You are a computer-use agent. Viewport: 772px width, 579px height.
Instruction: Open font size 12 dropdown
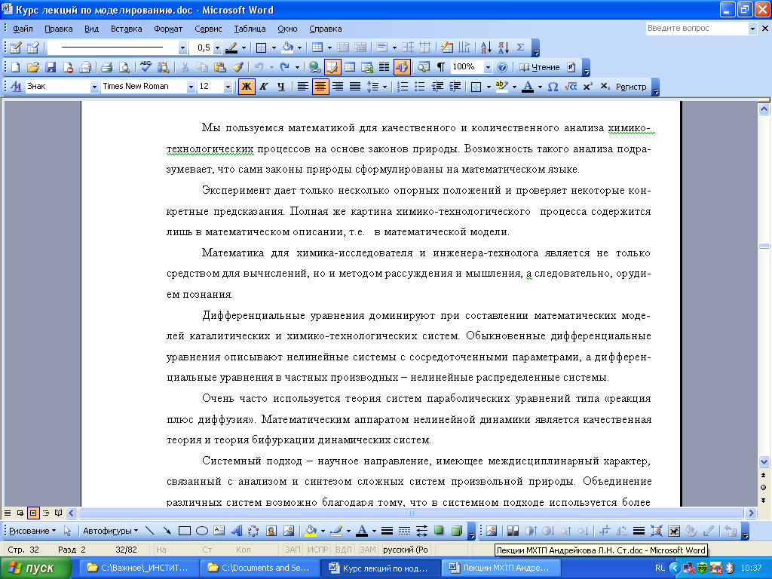(228, 87)
